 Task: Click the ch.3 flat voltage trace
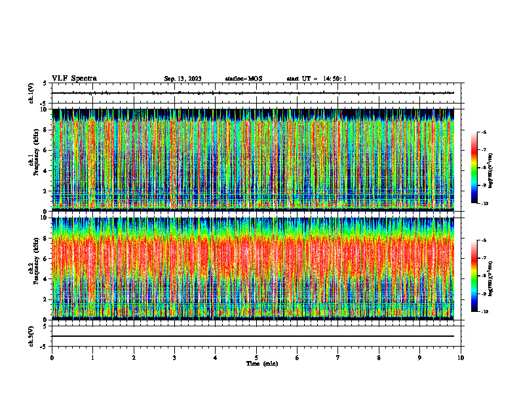pos(253,336)
